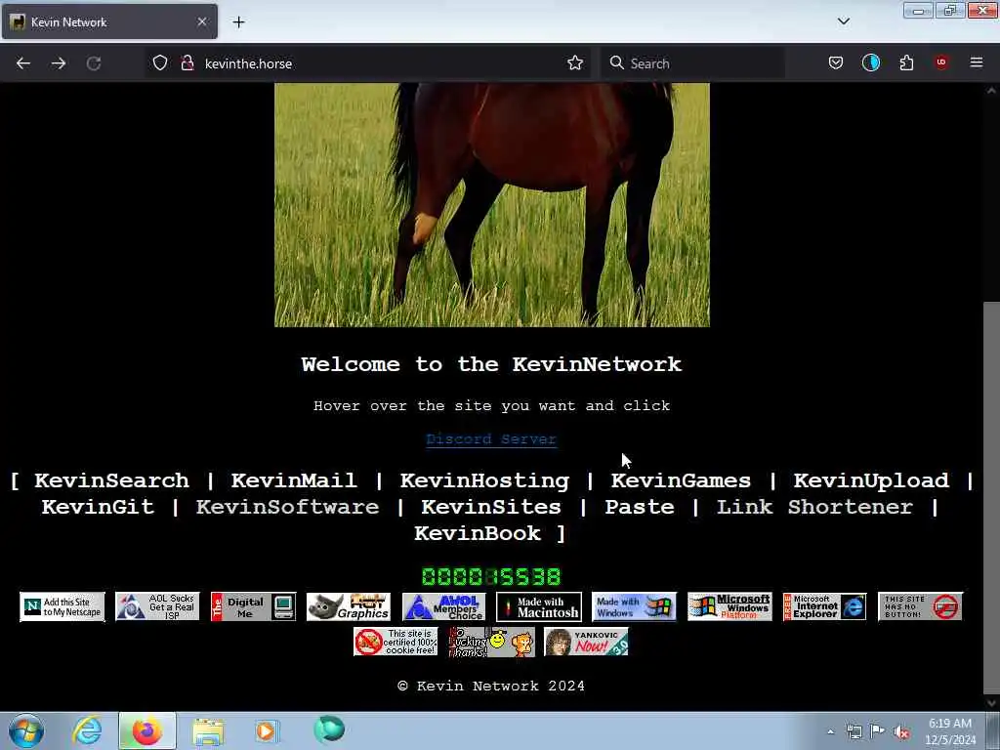Open a new tab with the plus button
Viewport: 1000px width, 750px height.
tap(238, 22)
